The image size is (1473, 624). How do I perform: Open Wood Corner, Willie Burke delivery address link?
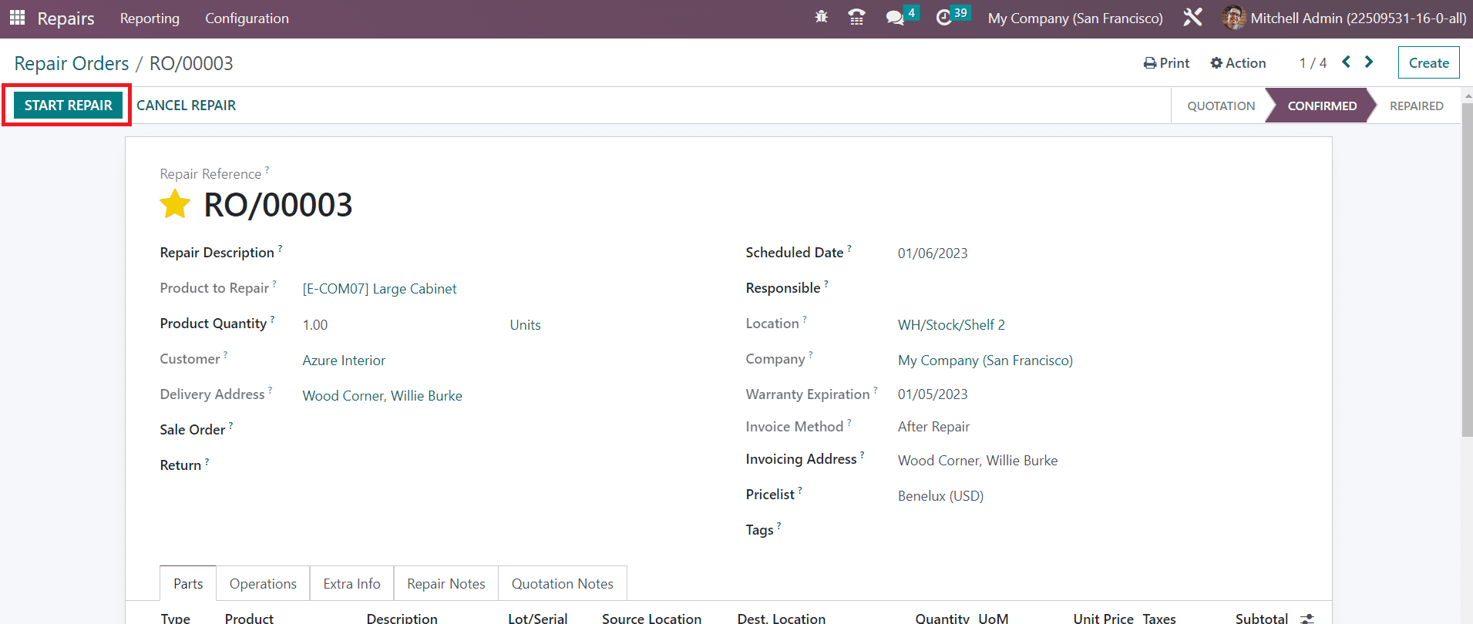click(382, 396)
